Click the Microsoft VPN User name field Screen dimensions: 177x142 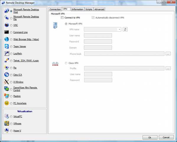click(98, 35)
